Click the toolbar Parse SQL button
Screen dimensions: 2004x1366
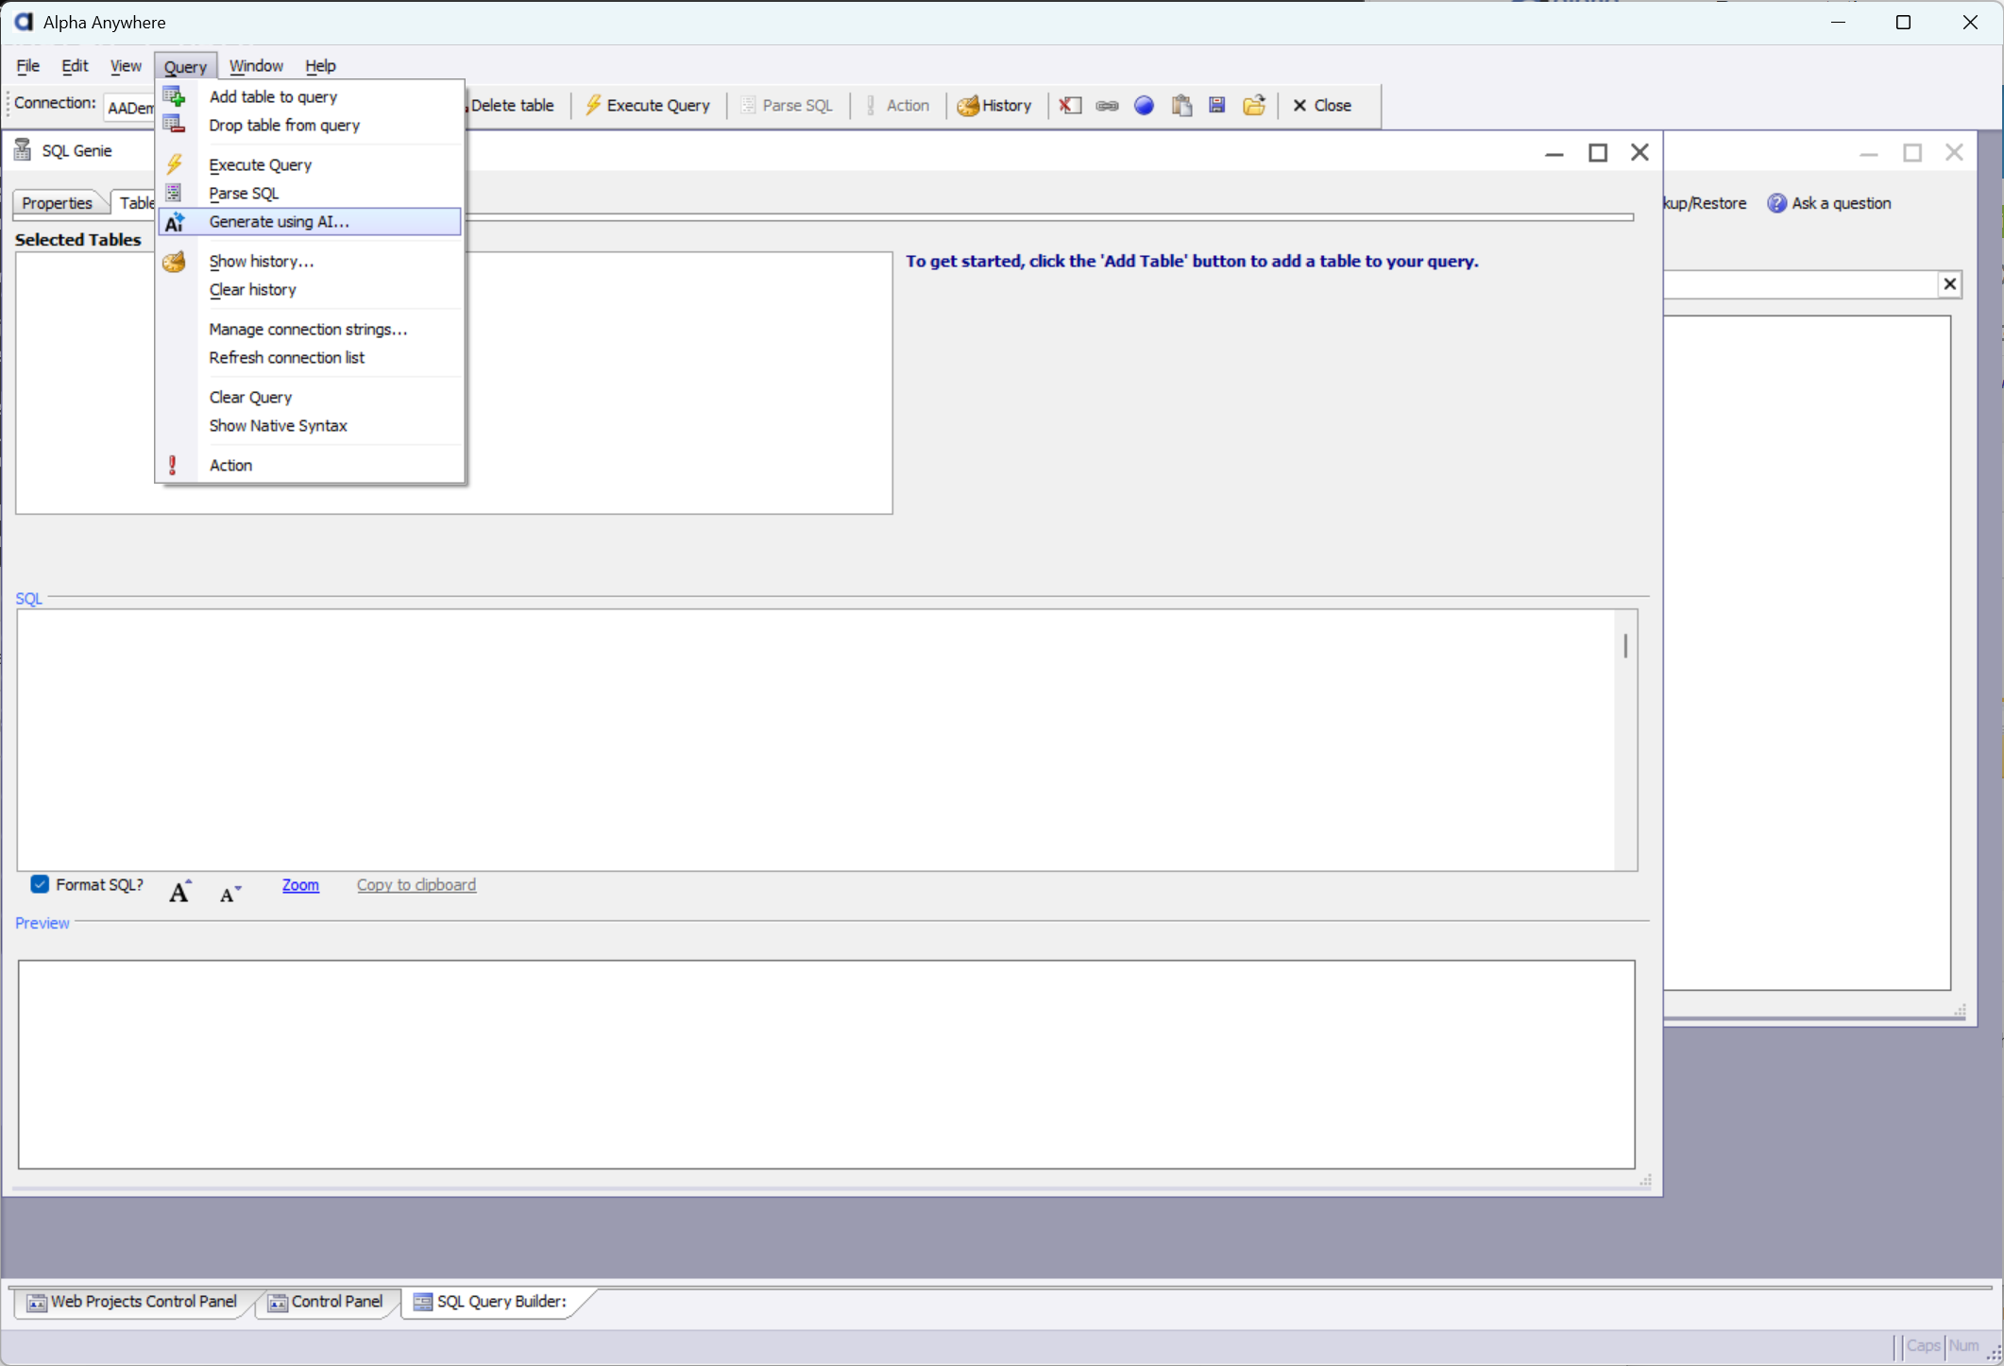tap(787, 105)
